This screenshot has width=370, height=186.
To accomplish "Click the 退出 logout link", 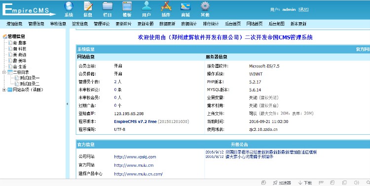I will (x=303, y=10).
